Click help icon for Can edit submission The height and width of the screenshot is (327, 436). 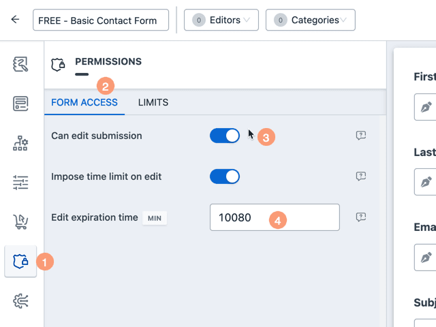tap(361, 136)
